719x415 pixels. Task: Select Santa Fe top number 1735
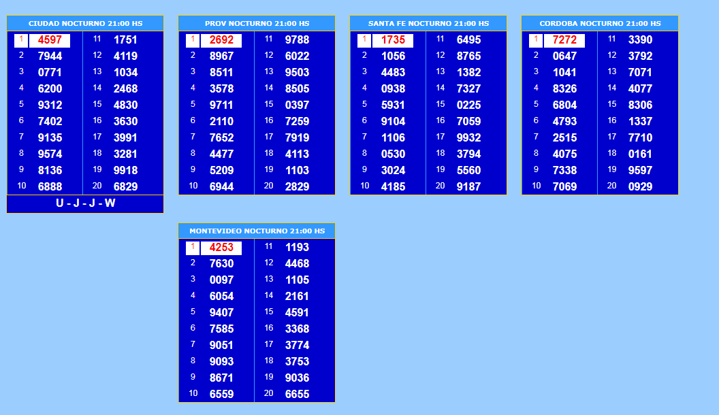click(x=393, y=40)
